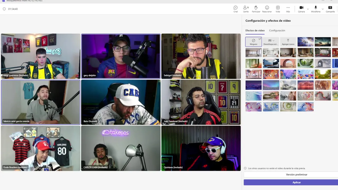The height and width of the screenshot is (190, 338).
Task: Change the layout with the Vista button
Action: pos(278,9)
